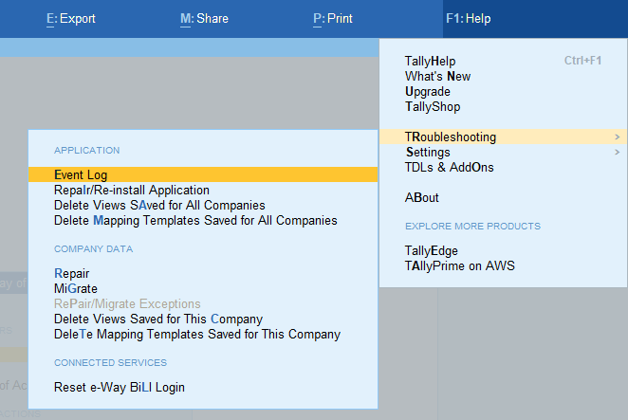Open TallyPrime on AWS link

tap(460, 266)
